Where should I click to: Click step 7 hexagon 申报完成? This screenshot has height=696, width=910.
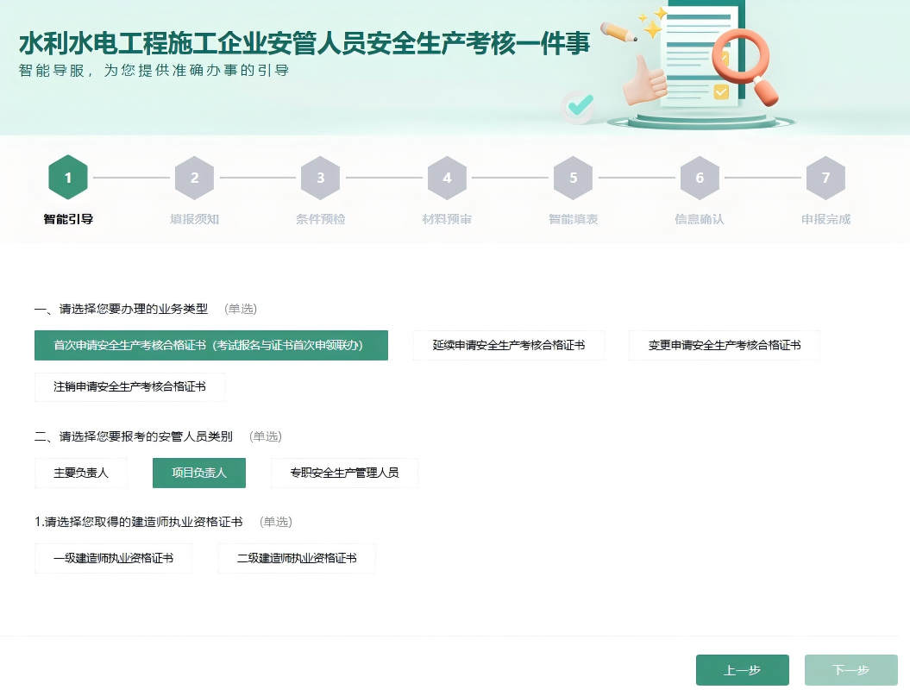coord(825,178)
